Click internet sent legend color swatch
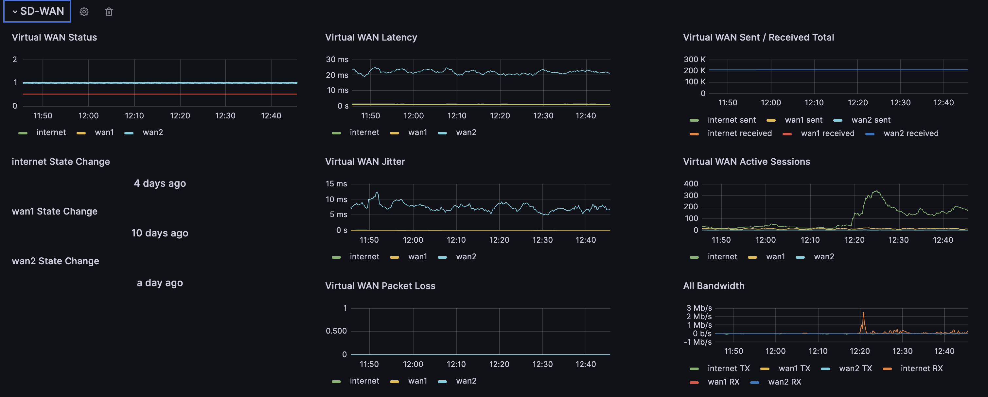The height and width of the screenshot is (397, 988). click(694, 120)
